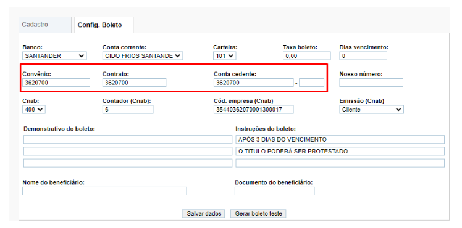Viewport: 462px width, 228px height.
Task: Focus the Contrato input field
Action: (135, 83)
